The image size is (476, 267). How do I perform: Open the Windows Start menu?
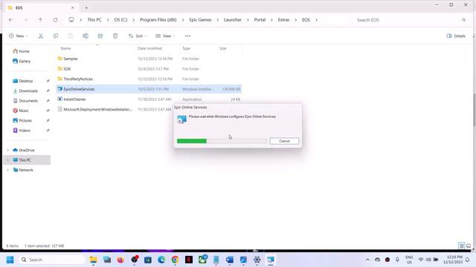(10, 260)
